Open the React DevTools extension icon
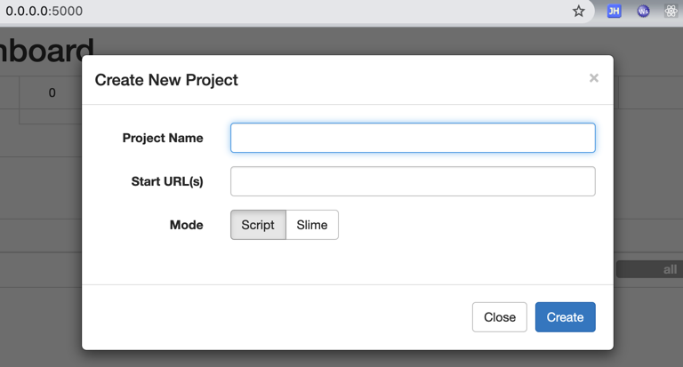Viewport: 683px width, 367px height. [x=671, y=11]
